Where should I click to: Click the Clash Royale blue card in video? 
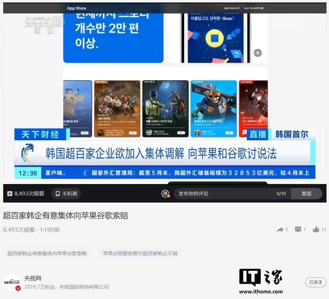214,109
